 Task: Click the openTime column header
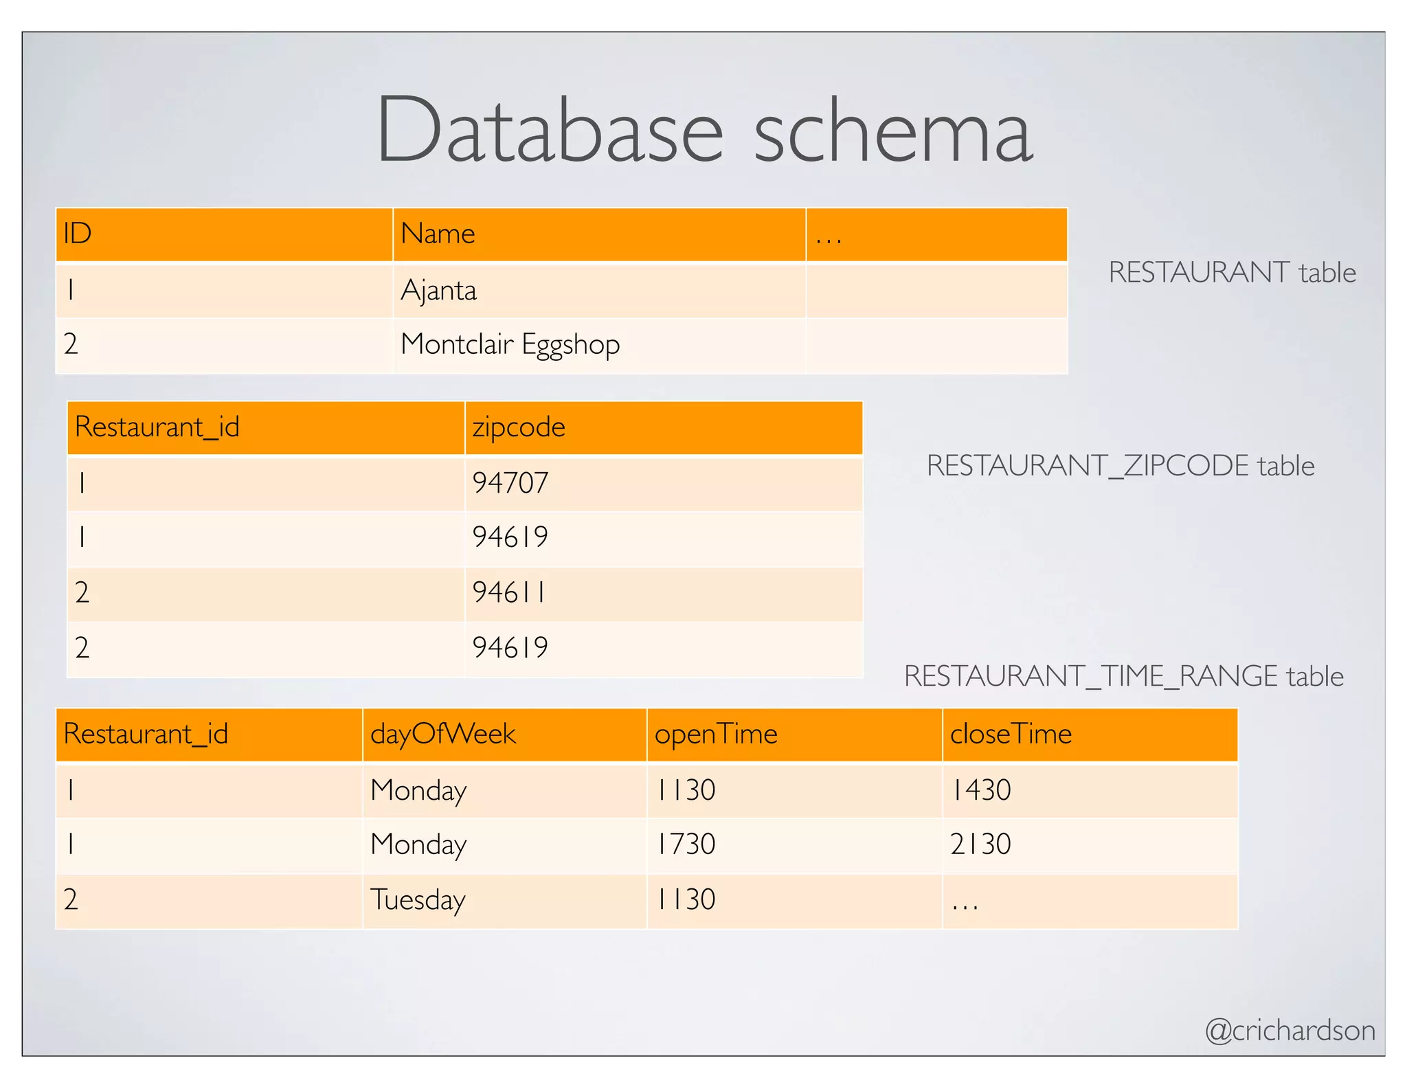pyautogui.click(x=716, y=734)
